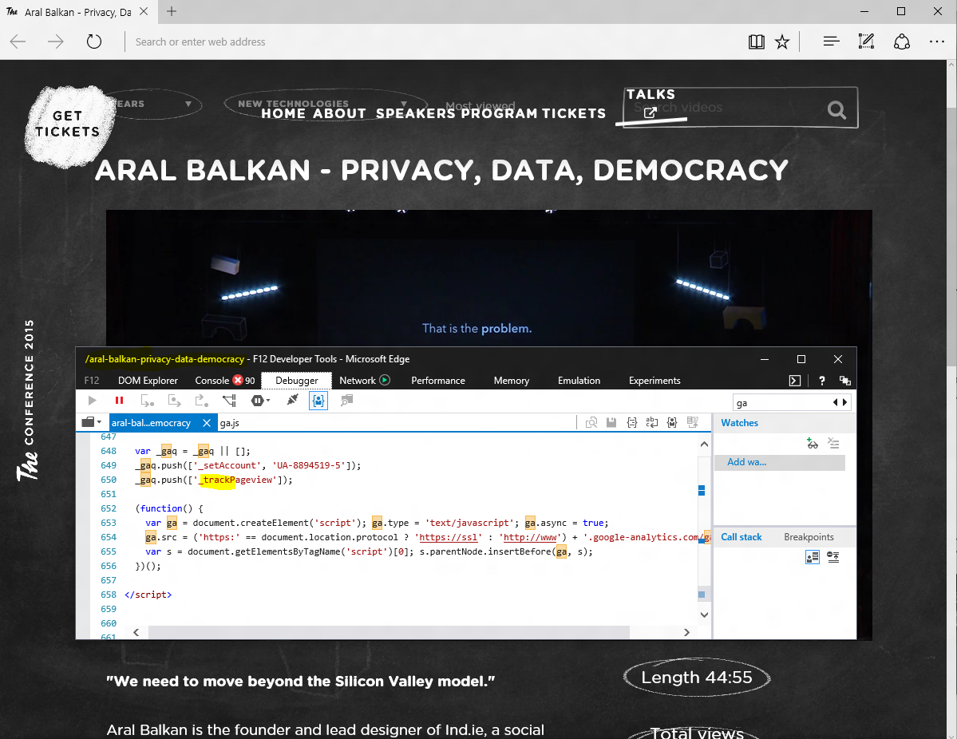Click the Continue (play) debugger button
957x739 pixels.
coord(92,401)
